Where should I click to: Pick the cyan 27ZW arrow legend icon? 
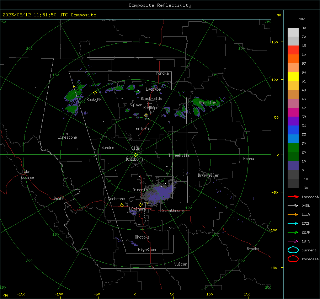coord(293,224)
